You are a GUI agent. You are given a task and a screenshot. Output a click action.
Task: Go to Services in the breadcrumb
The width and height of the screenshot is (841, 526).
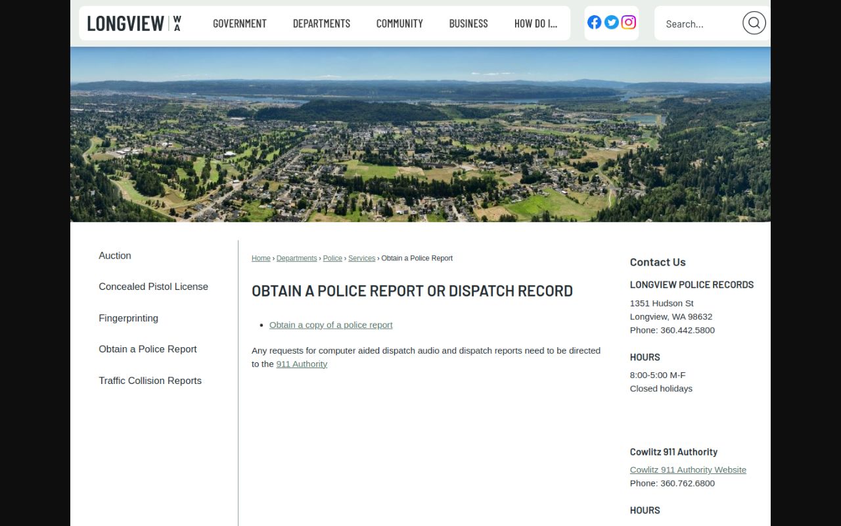pos(361,258)
